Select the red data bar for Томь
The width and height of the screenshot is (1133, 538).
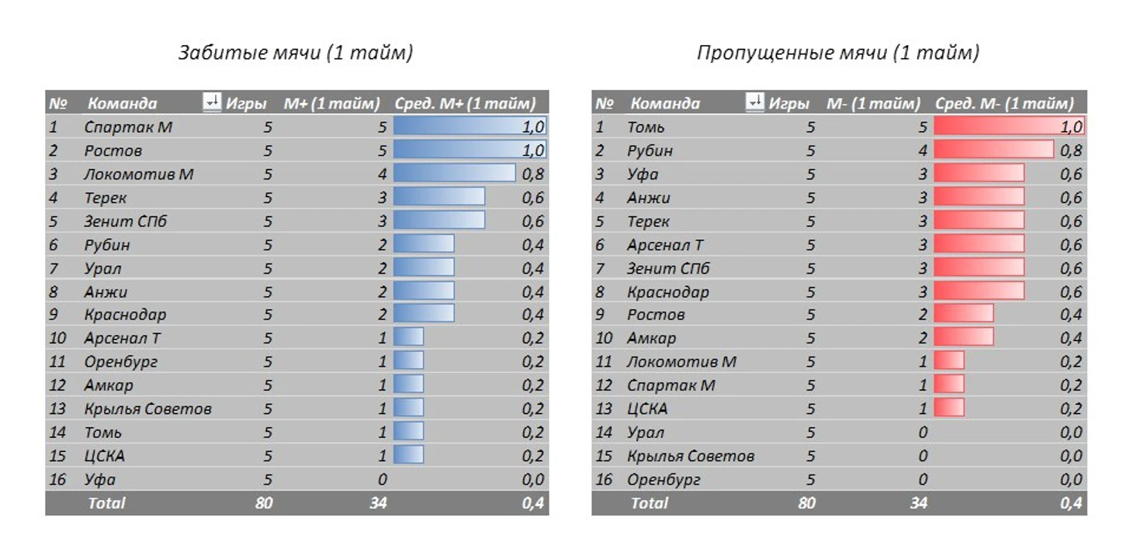pos(1009,127)
